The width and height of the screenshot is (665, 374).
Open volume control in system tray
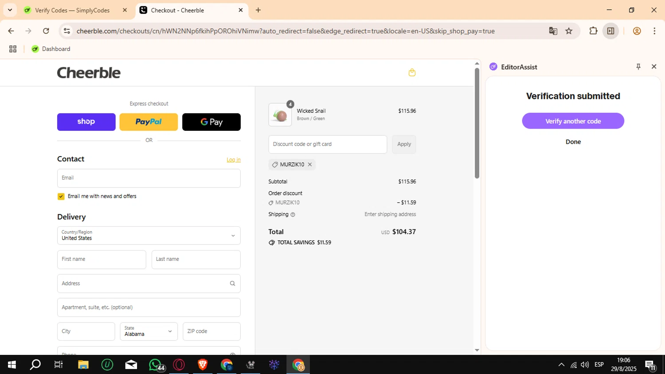coord(585,365)
